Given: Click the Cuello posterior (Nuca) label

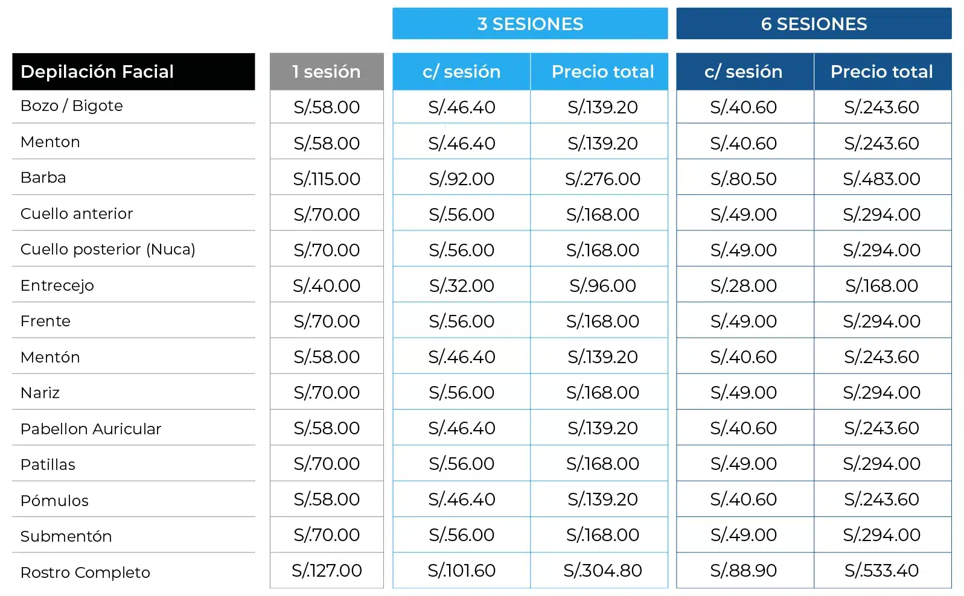Looking at the screenshot, I should pos(108,249).
